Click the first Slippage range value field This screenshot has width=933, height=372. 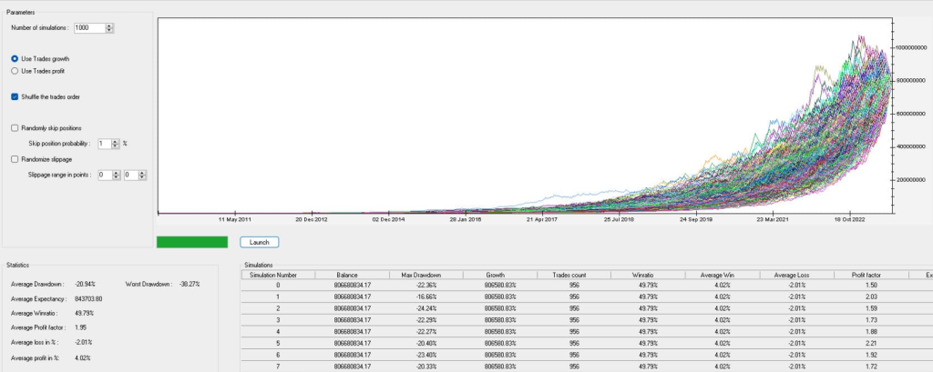[x=103, y=175]
